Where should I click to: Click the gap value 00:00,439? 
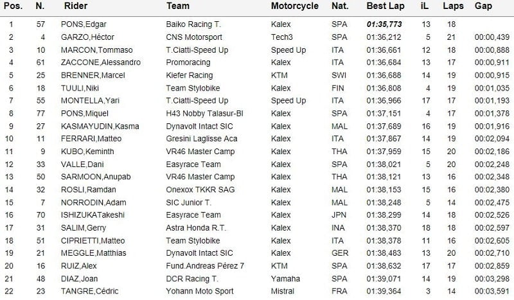[492, 37]
